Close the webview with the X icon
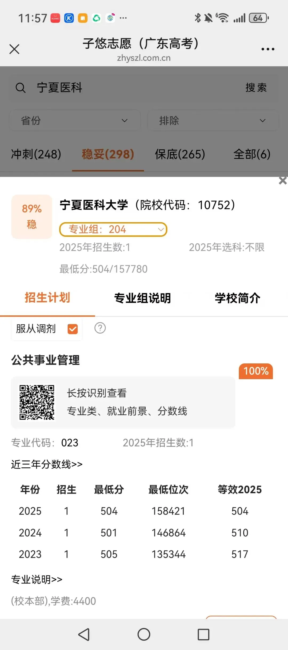 click(14, 49)
